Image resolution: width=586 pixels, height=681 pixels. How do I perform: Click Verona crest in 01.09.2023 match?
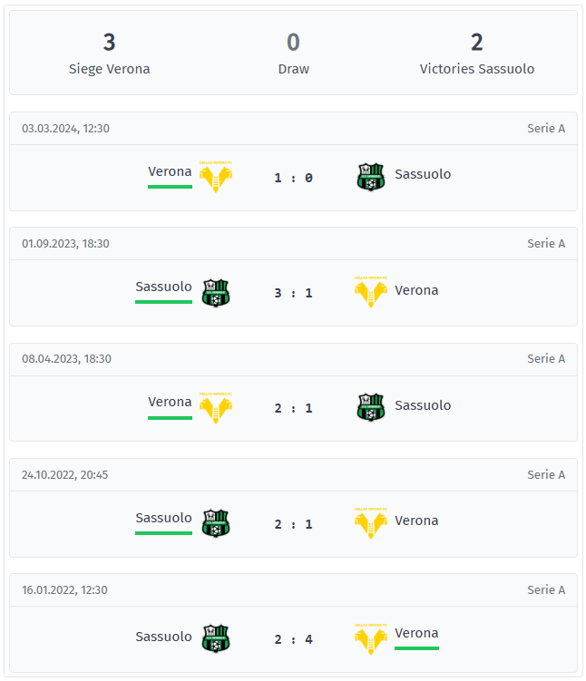point(370,292)
